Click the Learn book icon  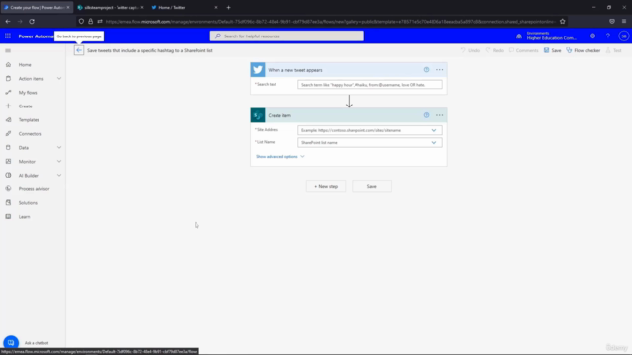tap(8, 217)
